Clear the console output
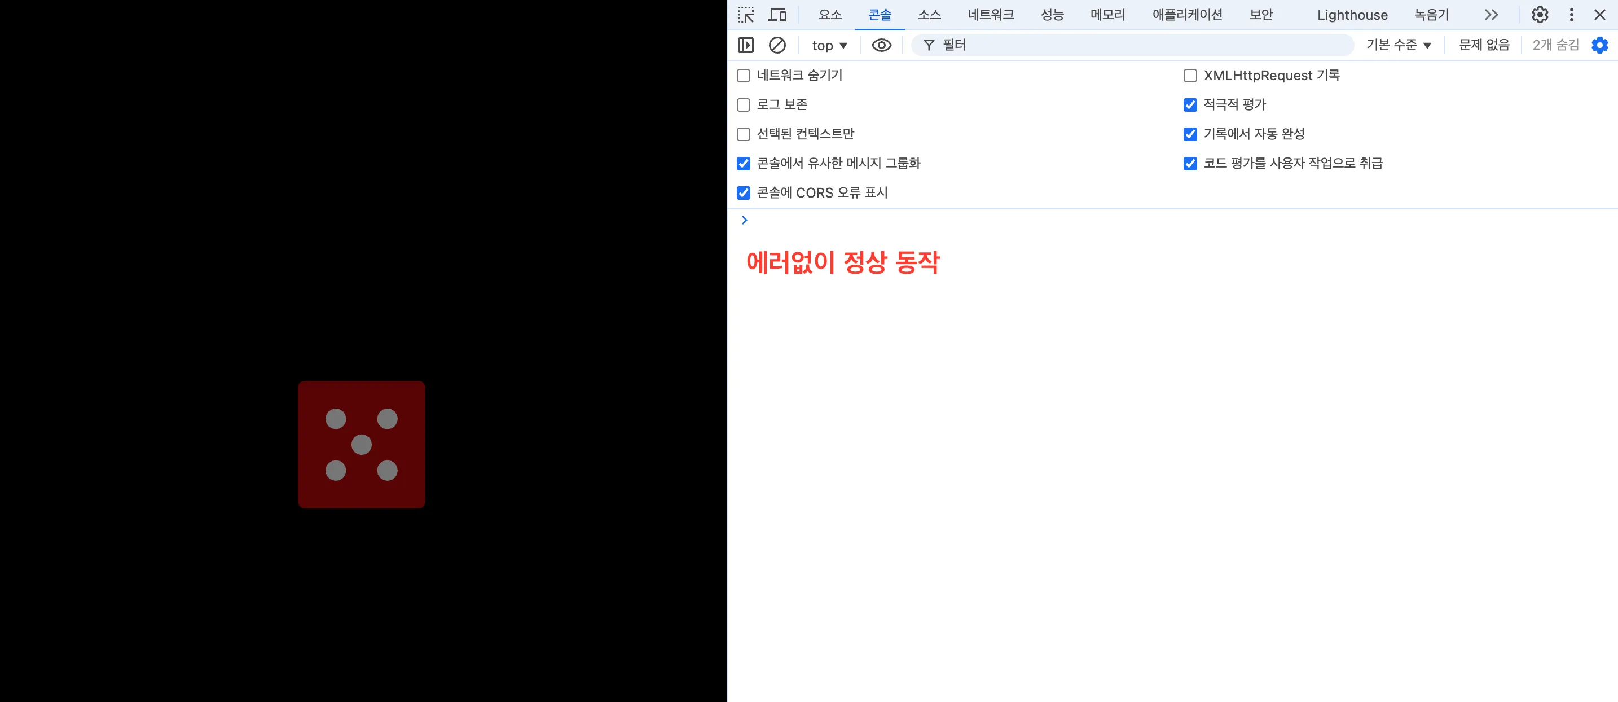This screenshot has height=702, width=1618. click(777, 45)
